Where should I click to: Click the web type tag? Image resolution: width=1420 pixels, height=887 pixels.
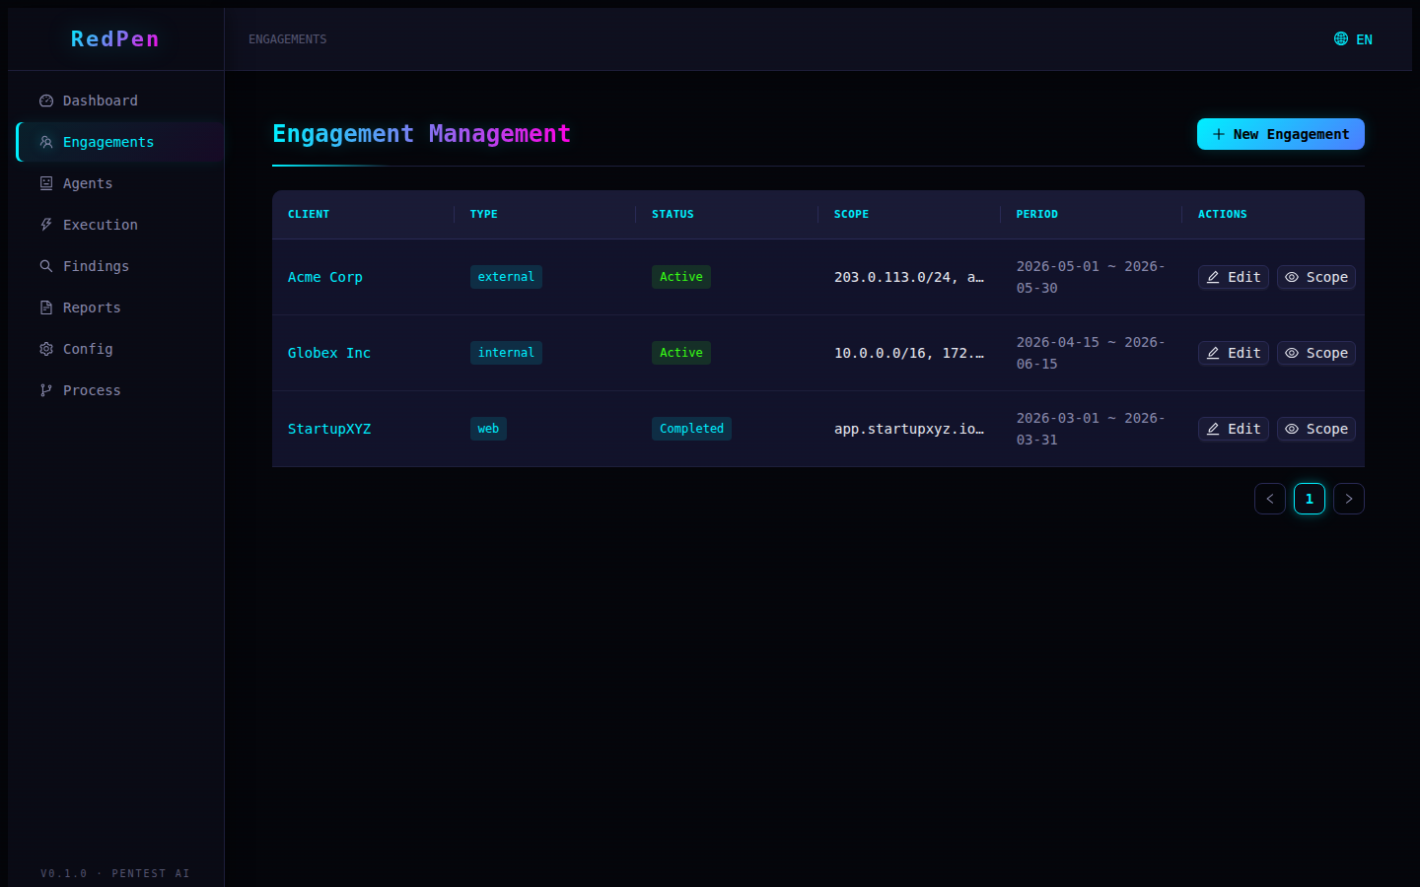pos(488,429)
